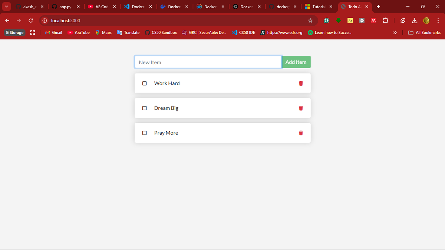Close the app.py tab
Screen dimensions: 445x250
tap(78, 7)
